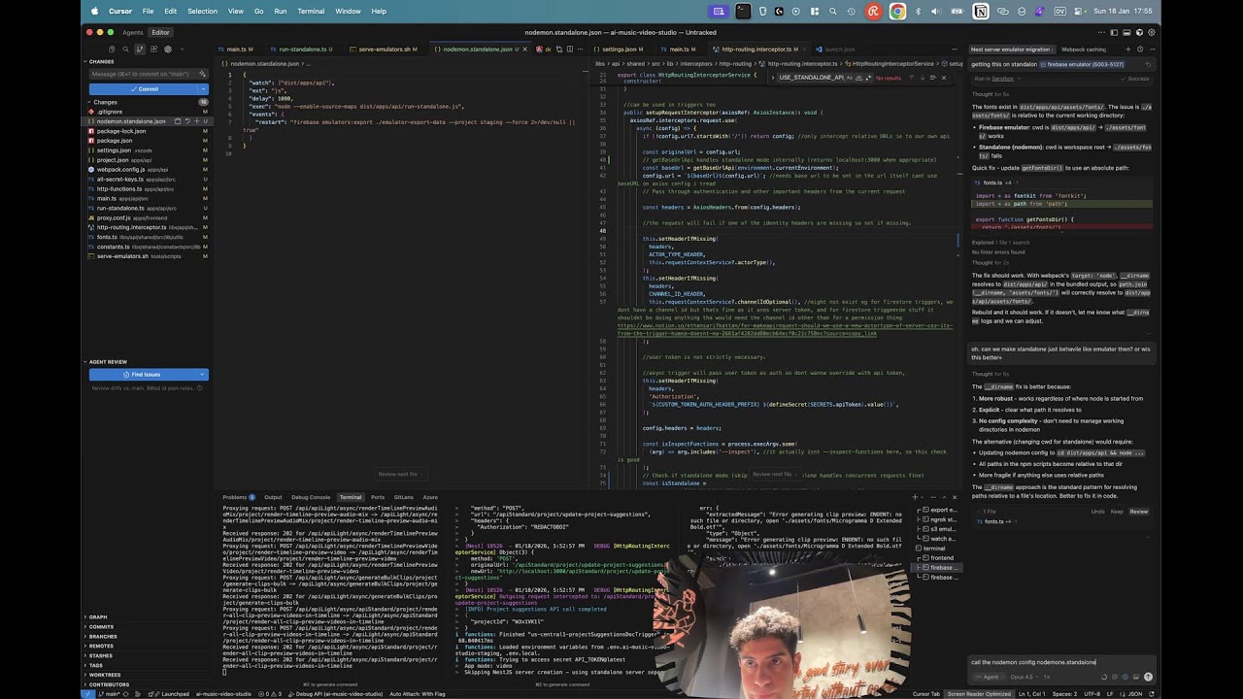Open Find Issues dropdown arrow
Screen dimensions: 1243x699
(203, 375)
